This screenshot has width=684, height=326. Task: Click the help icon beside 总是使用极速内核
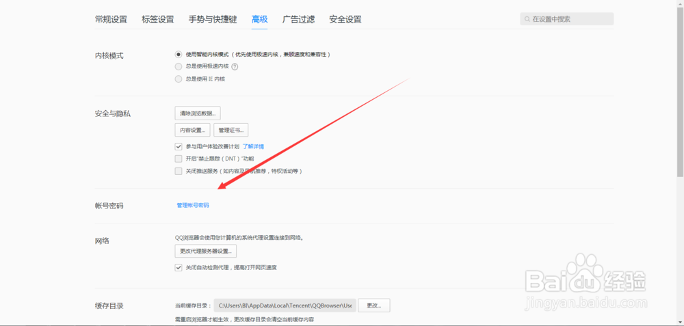click(x=235, y=67)
